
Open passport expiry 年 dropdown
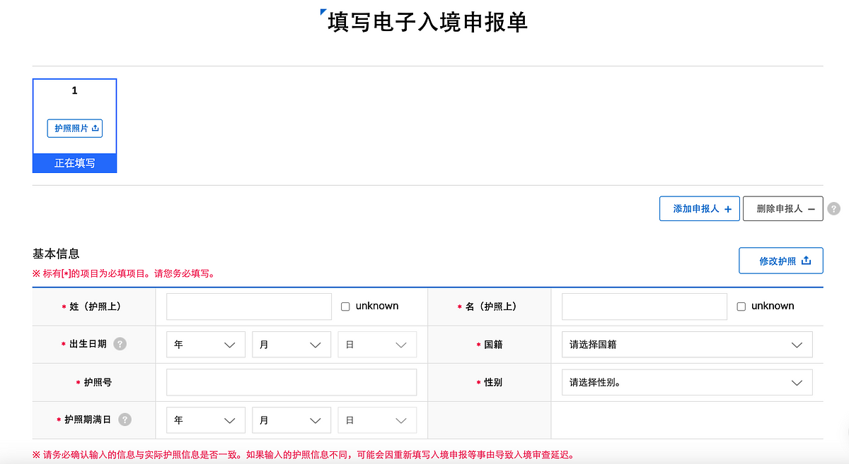coord(205,420)
